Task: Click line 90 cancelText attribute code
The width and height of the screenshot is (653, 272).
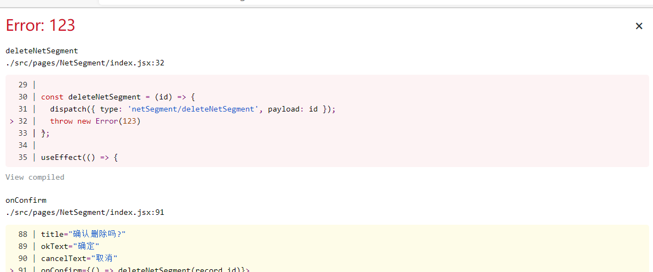Action: click(x=79, y=258)
